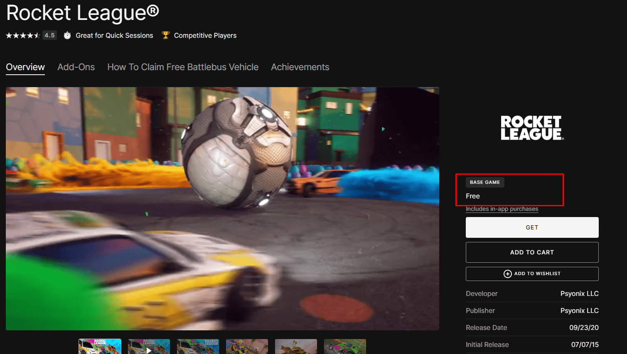Click the BASE GAME badge
The width and height of the screenshot is (627, 354).
point(485,182)
